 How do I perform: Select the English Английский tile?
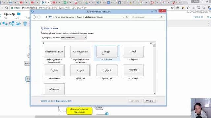click(54, 72)
